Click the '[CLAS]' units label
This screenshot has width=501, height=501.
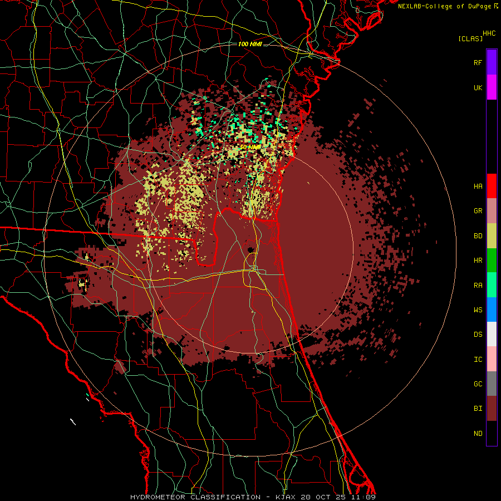[470, 38]
